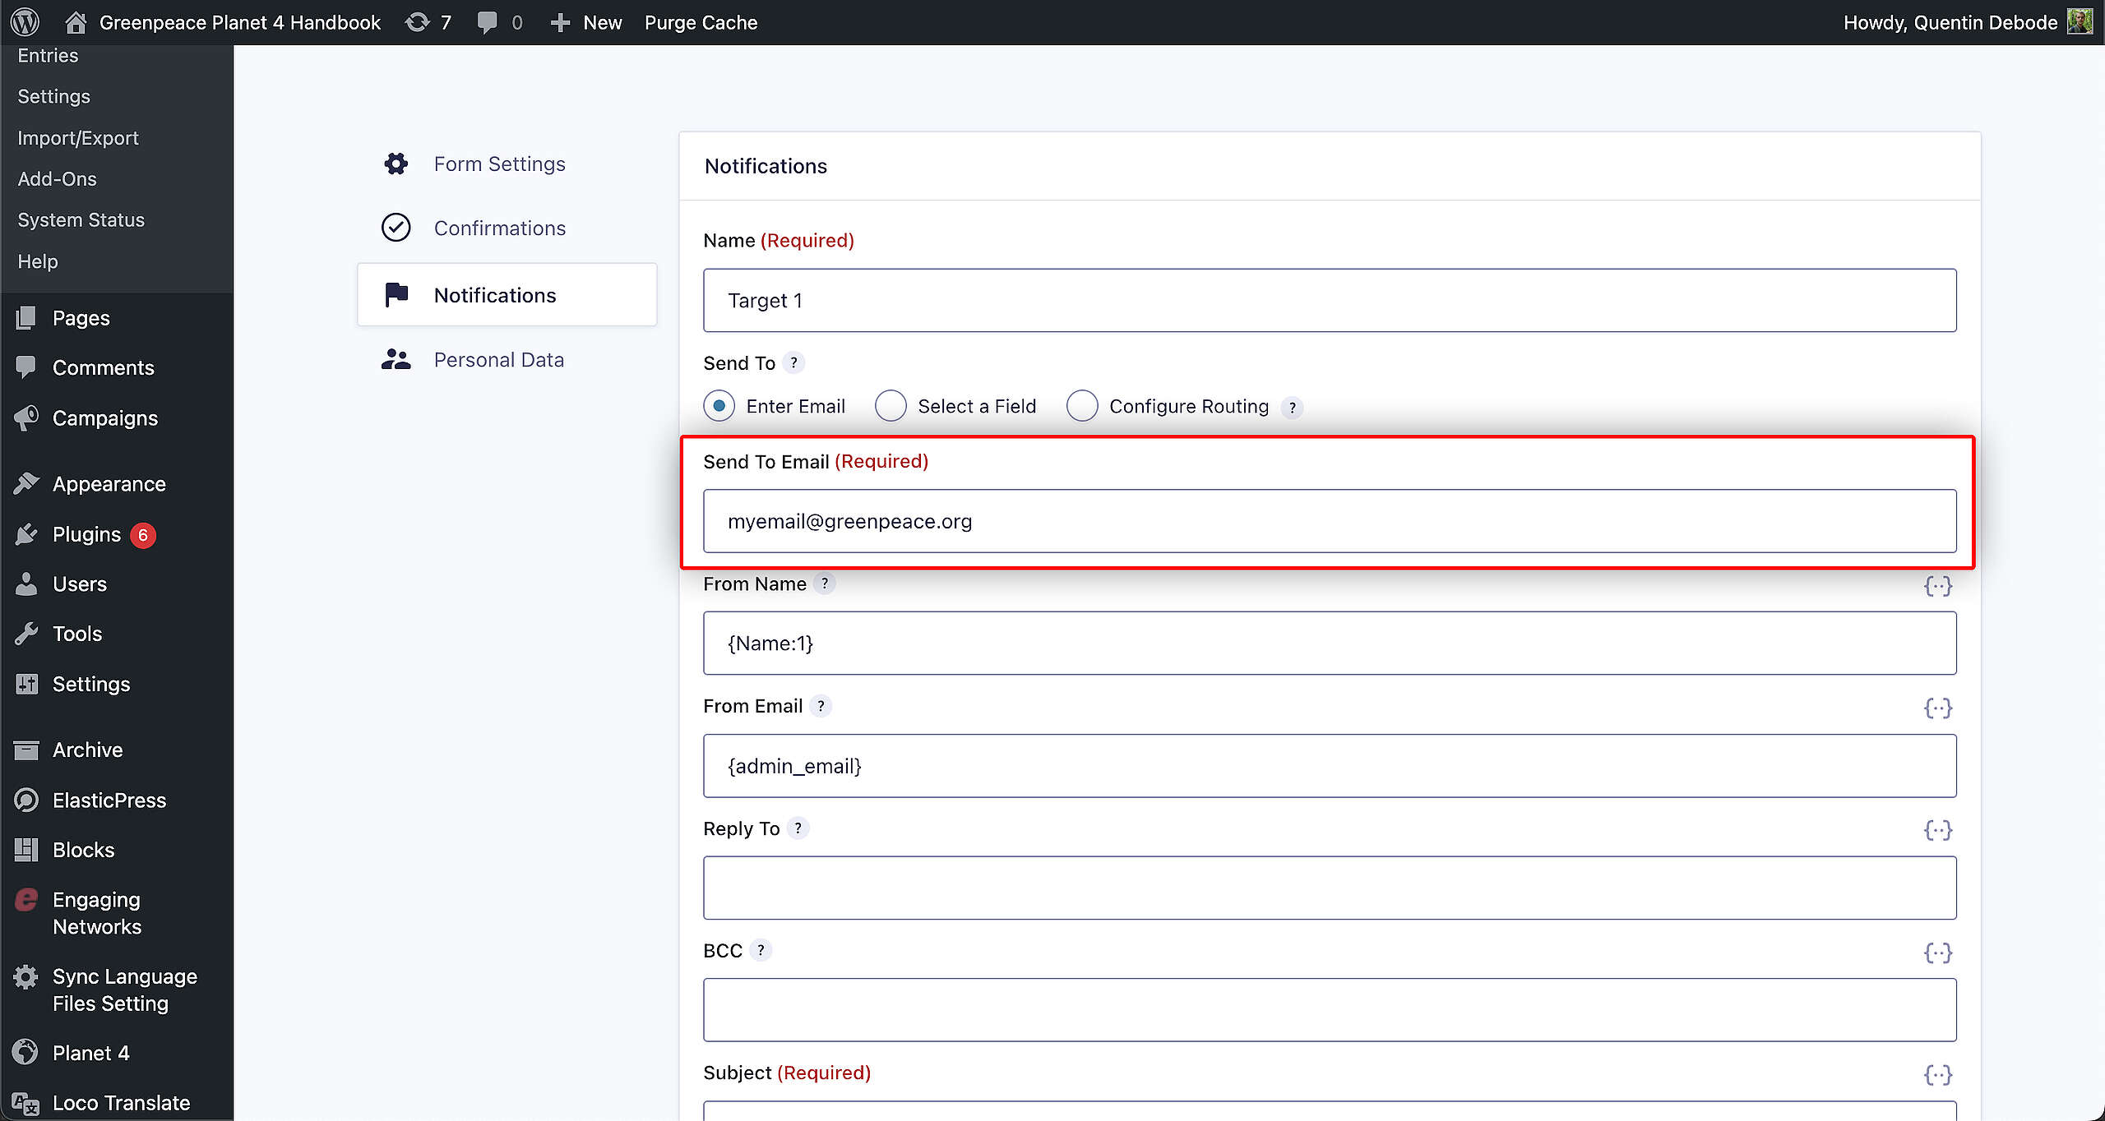Click the Comments sidebar icon
This screenshot has width=2105, height=1121.
26,367
